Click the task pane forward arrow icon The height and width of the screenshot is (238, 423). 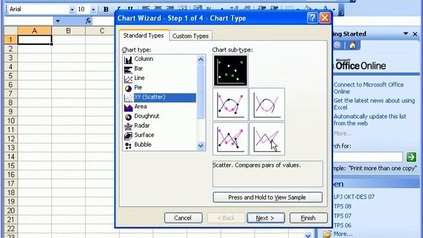(337, 45)
